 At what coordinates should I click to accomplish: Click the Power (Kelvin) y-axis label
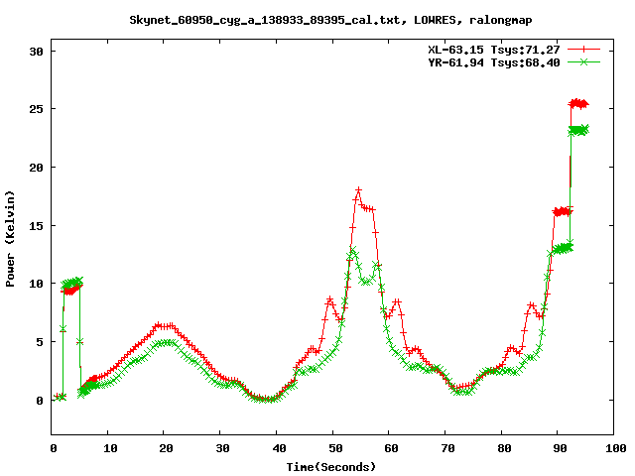coord(11,241)
